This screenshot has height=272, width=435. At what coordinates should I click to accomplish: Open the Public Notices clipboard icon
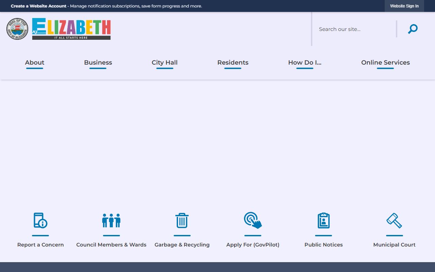(324, 220)
